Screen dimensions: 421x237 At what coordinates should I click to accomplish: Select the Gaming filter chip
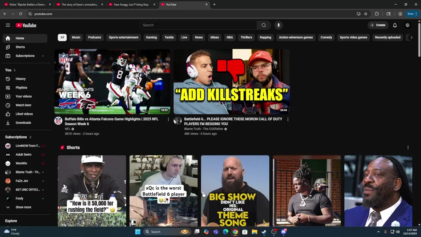(151, 38)
